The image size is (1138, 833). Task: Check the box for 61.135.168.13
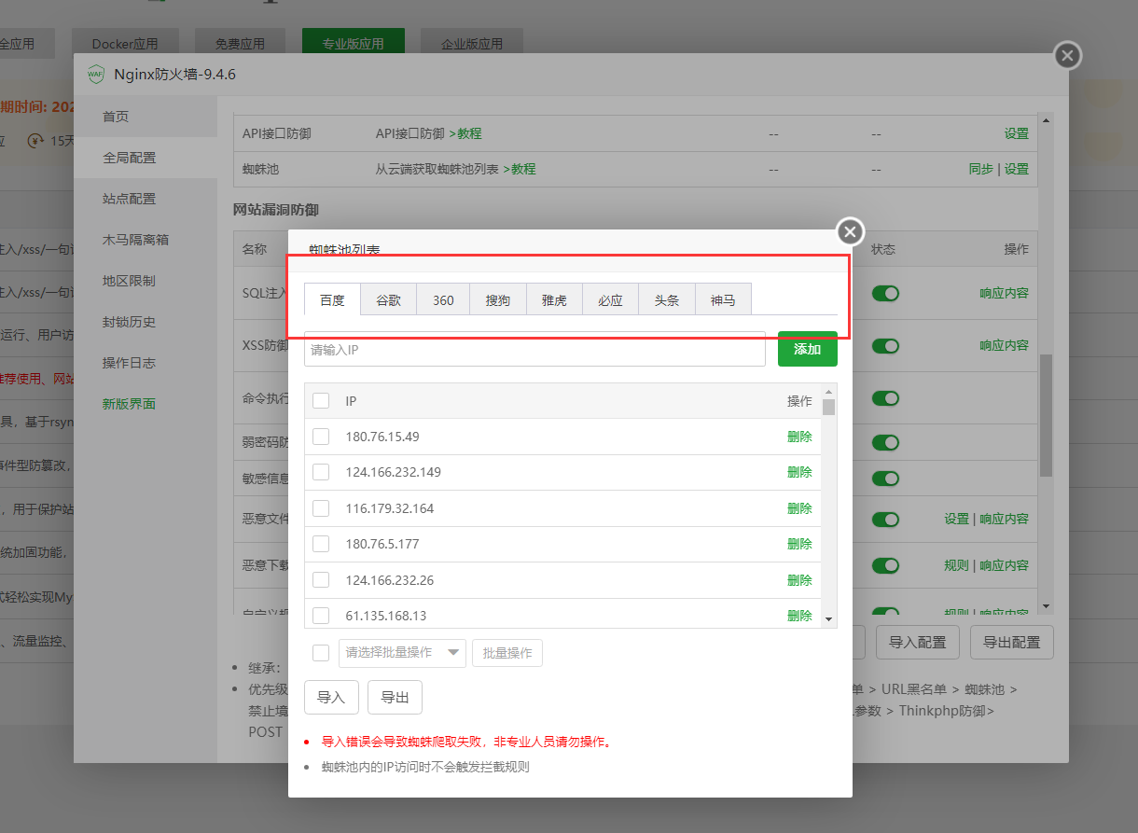(x=321, y=616)
